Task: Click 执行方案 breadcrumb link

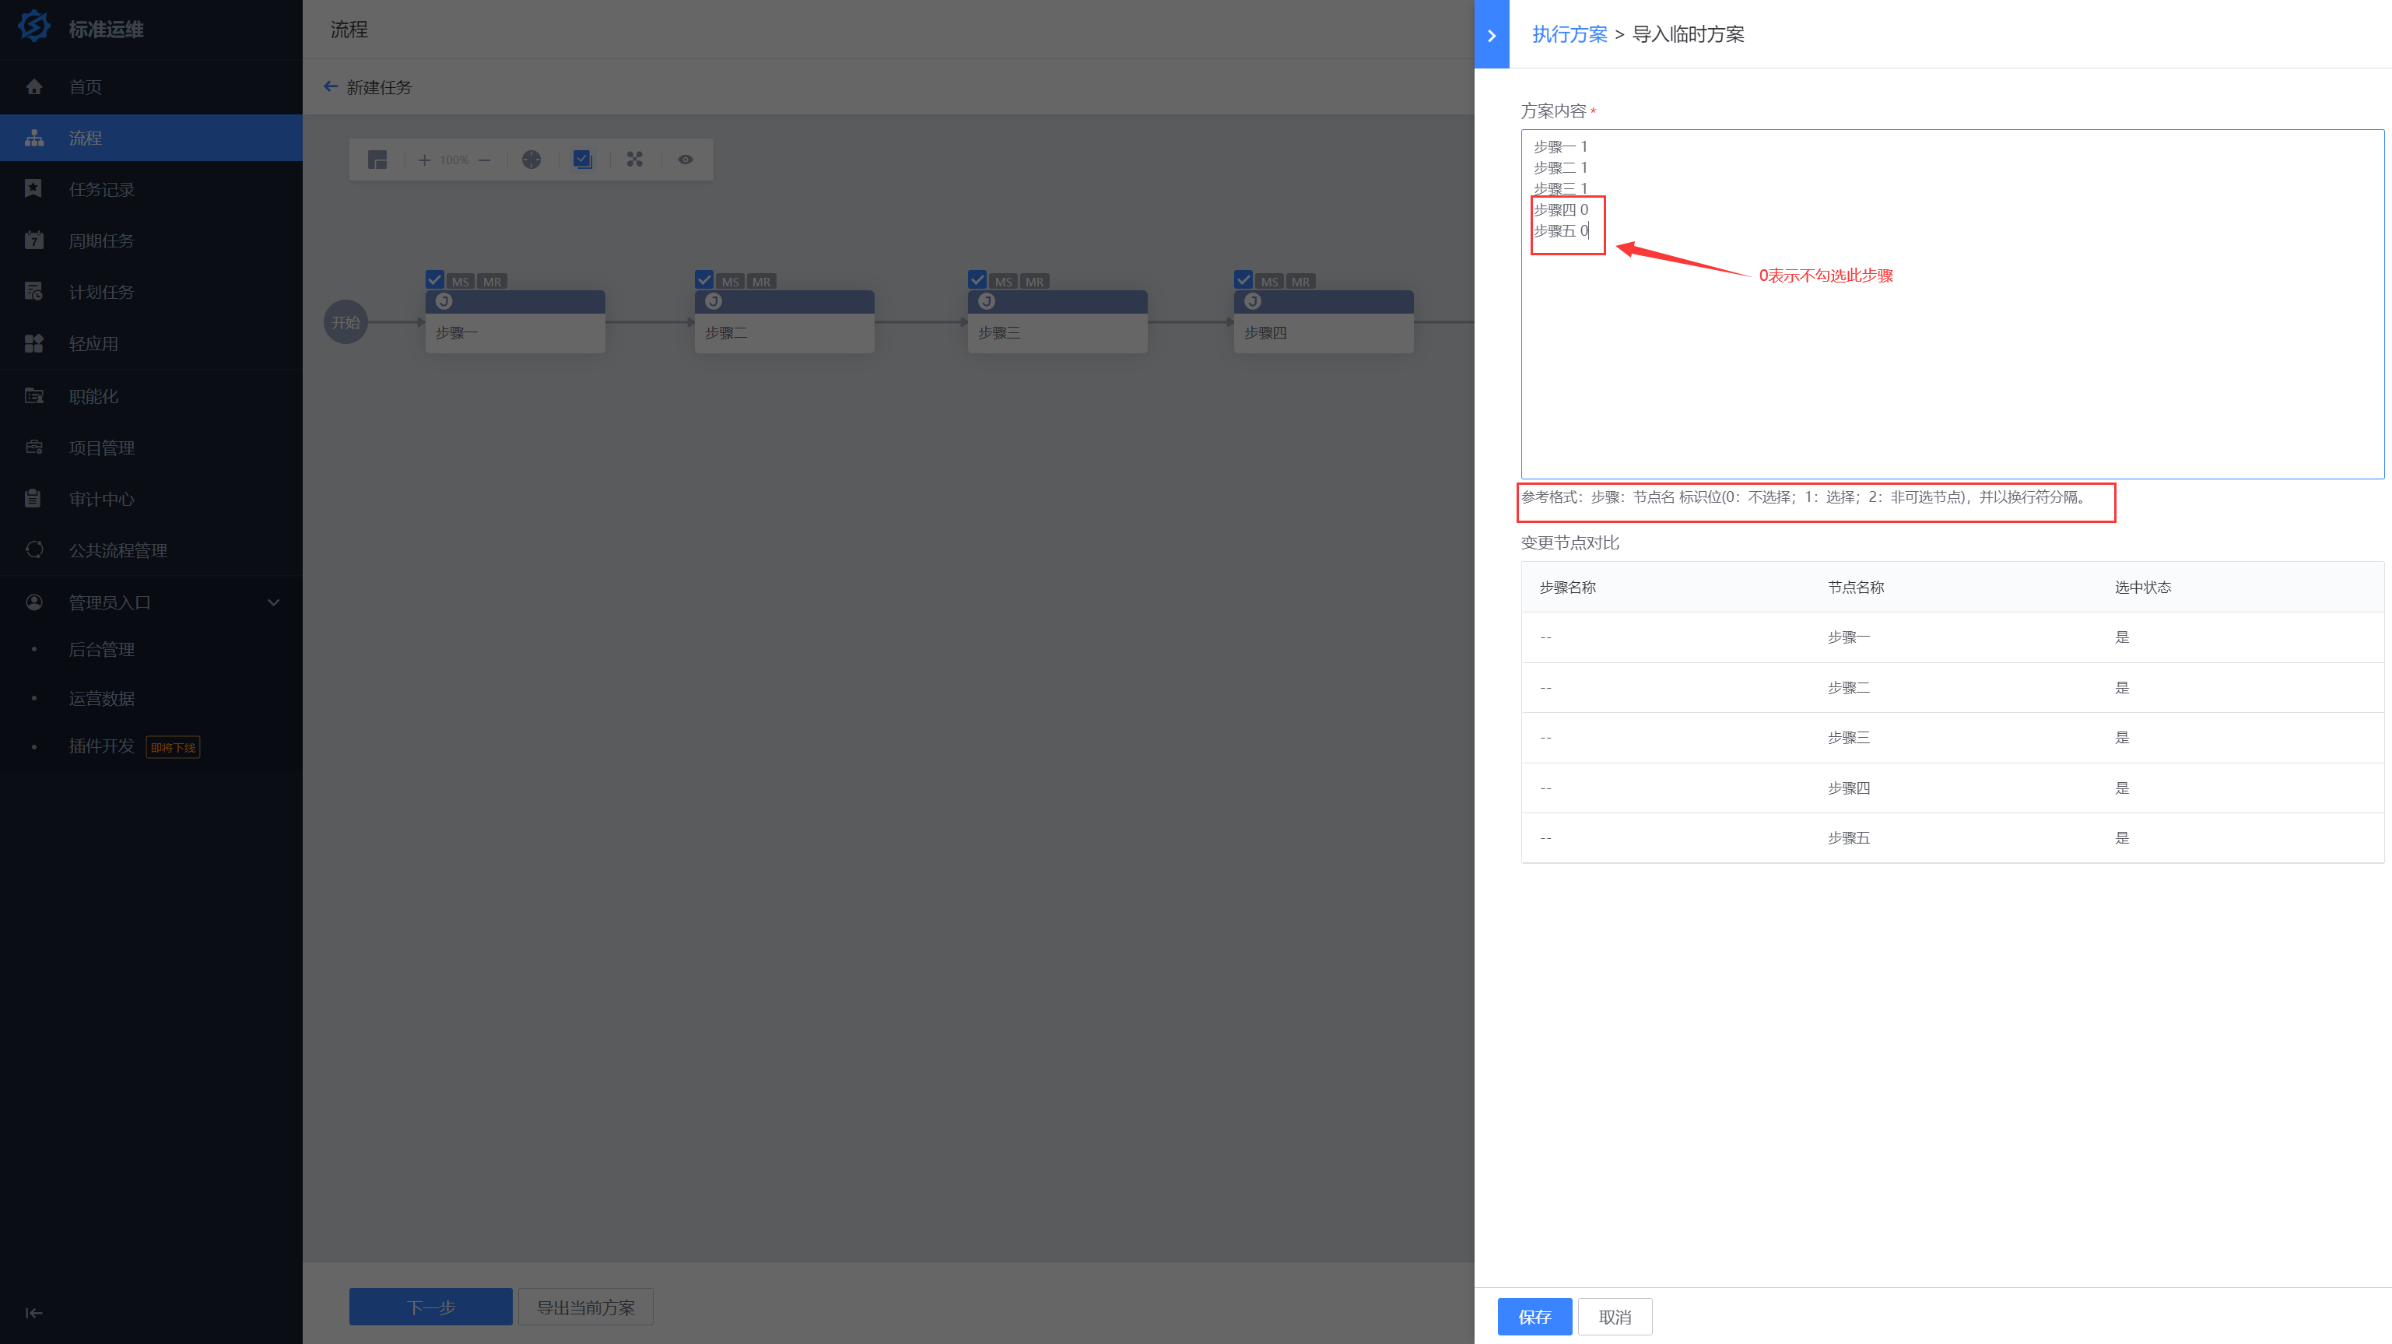Action: (x=1570, y=34)
